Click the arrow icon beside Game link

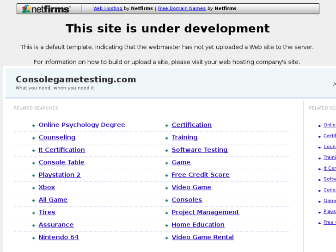point(166,163)
